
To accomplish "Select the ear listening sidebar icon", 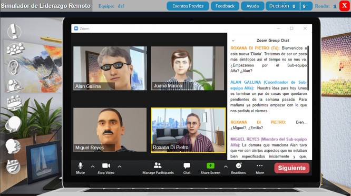I will (13, 67).
